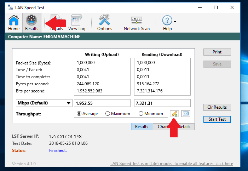
Task: Click the download bits value 7.321.314.176
Action: 150,91
